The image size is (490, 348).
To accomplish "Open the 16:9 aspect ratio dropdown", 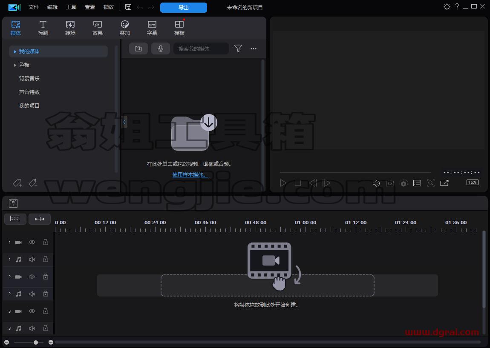I will pyautogui.click(x=472, y=182).
